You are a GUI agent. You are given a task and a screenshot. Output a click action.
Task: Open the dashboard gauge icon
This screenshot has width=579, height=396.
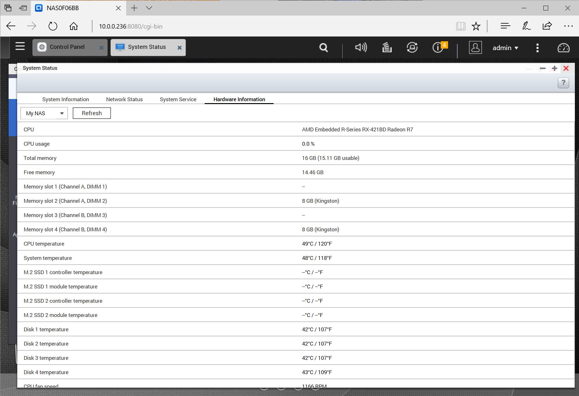[x=564, y=48]
